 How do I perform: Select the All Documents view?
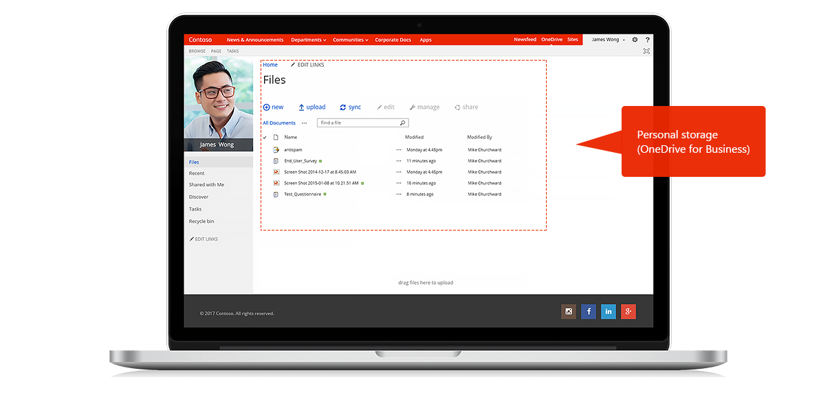pyautogui.click(x=279, y=123)
